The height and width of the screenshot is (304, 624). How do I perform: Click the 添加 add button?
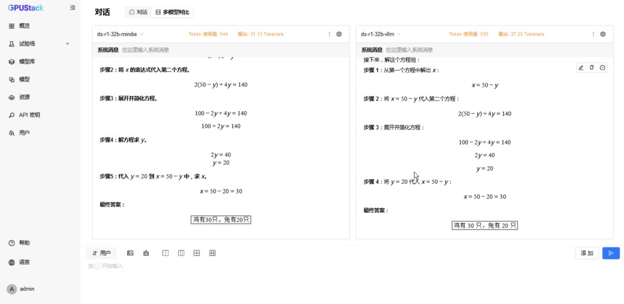(x=587, y=253)
